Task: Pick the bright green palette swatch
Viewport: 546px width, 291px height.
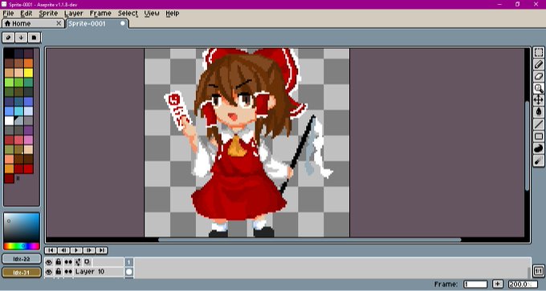Action: (x=9, y=83)
